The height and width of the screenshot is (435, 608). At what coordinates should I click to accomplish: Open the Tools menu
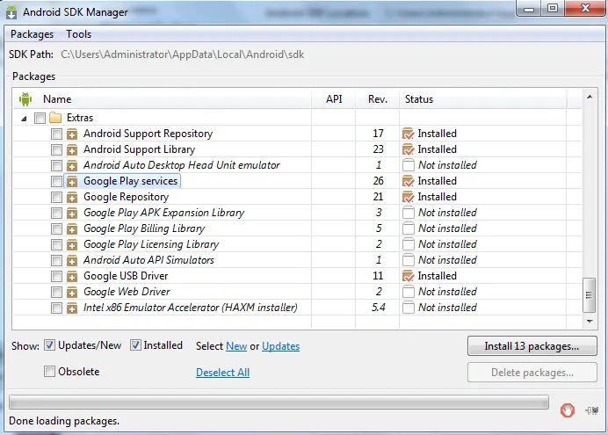79,34
